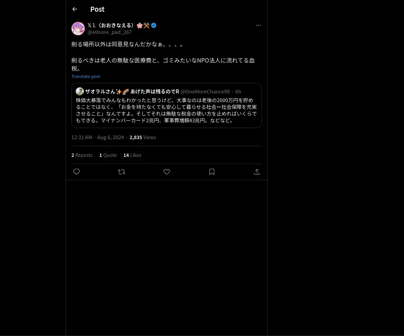Click Translate post link
Viewport: 404px width, 336px height.
click(86, 76)
